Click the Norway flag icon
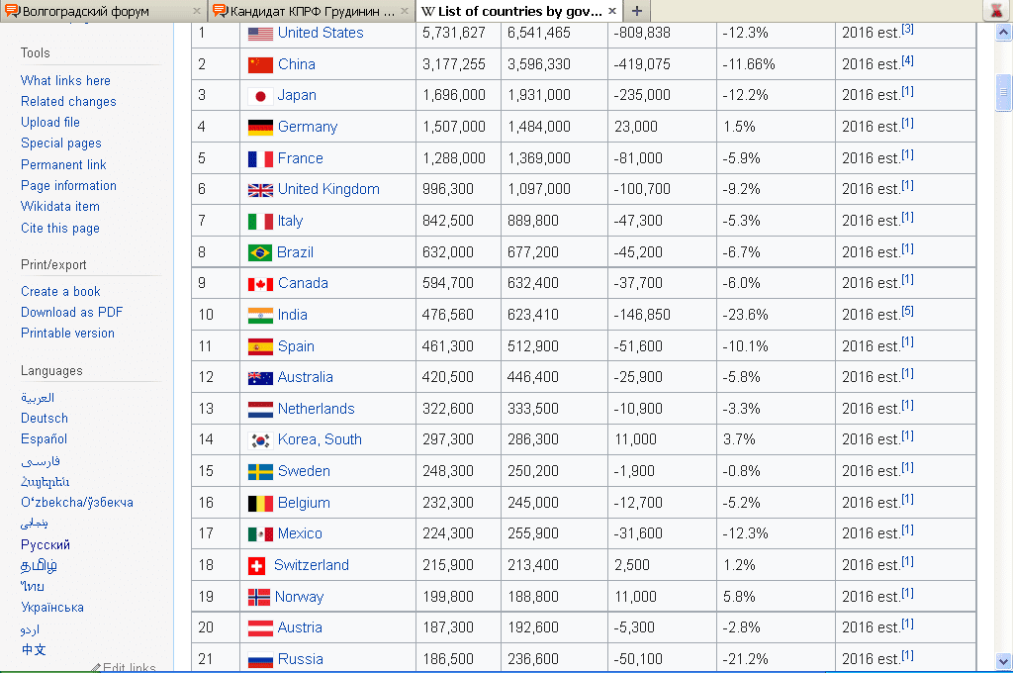Screen dimensions: 1013x673 (259, 598)
